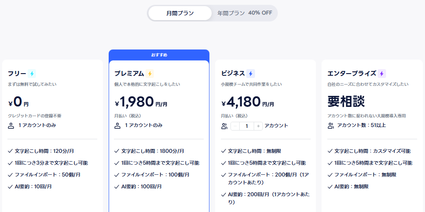Click the yellow lightning icon beside プレミアム
Screen dimensions: 425x212
click(149, 74)
